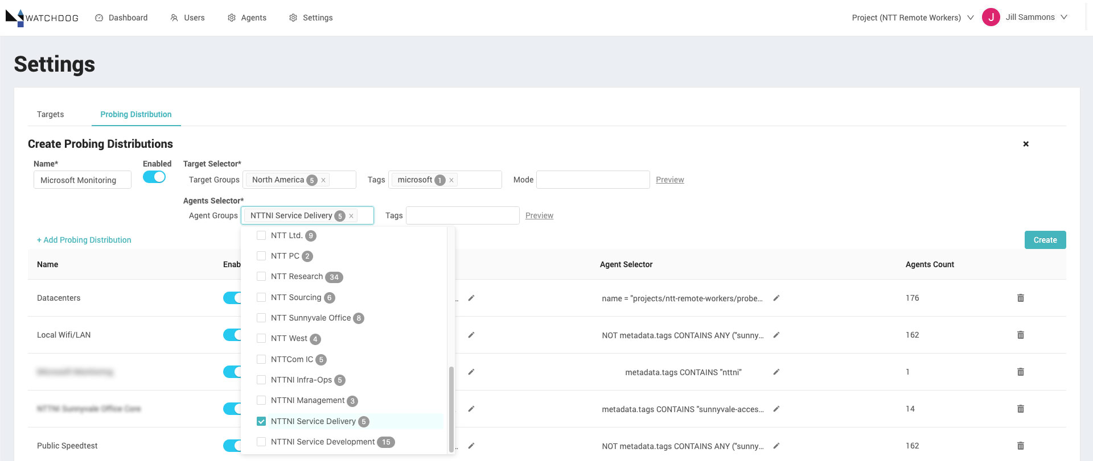Screen dimensions: 1093x461
Task: Check the NTT West option
Action: [261, 338]
